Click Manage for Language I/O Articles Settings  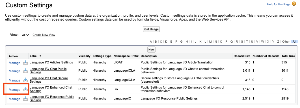14,63
